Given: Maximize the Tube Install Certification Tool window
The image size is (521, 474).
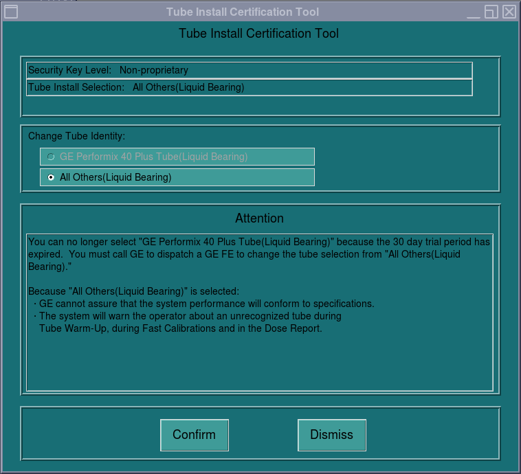Looking at the screenshot, I should [491, 12].
